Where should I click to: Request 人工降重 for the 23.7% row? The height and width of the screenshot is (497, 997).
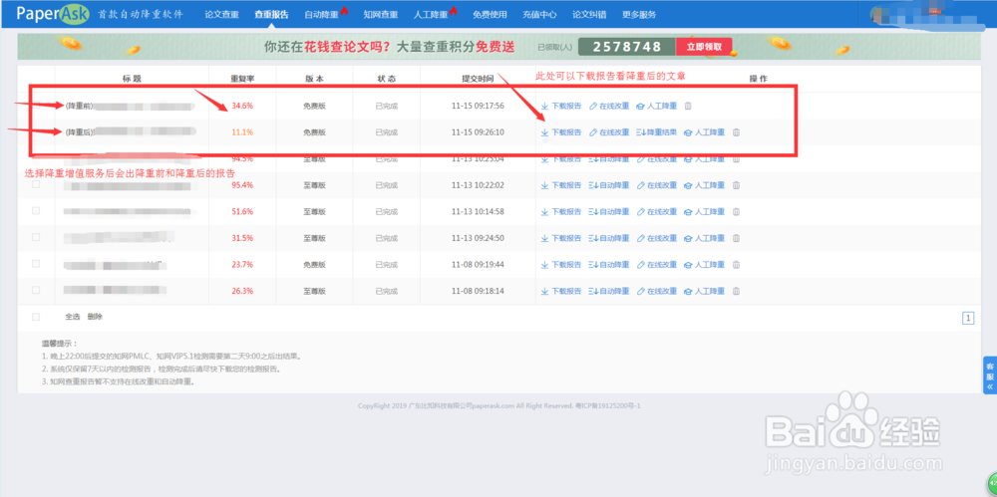click(x=705, y=264)
